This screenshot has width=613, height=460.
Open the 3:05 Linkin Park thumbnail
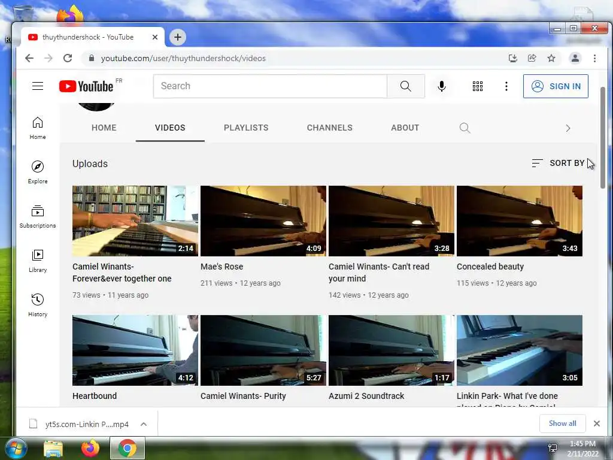coord(520,350)
